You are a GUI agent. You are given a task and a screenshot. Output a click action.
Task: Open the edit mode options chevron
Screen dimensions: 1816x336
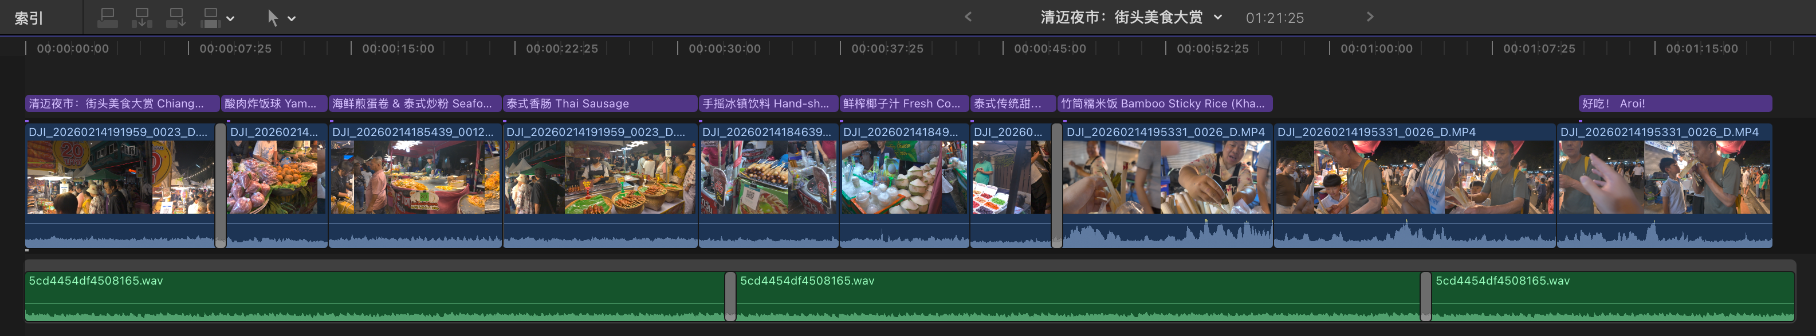[x=230, y=18]
